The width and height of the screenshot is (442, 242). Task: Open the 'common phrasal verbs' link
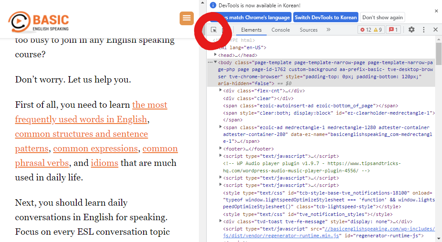click(96, 156)
